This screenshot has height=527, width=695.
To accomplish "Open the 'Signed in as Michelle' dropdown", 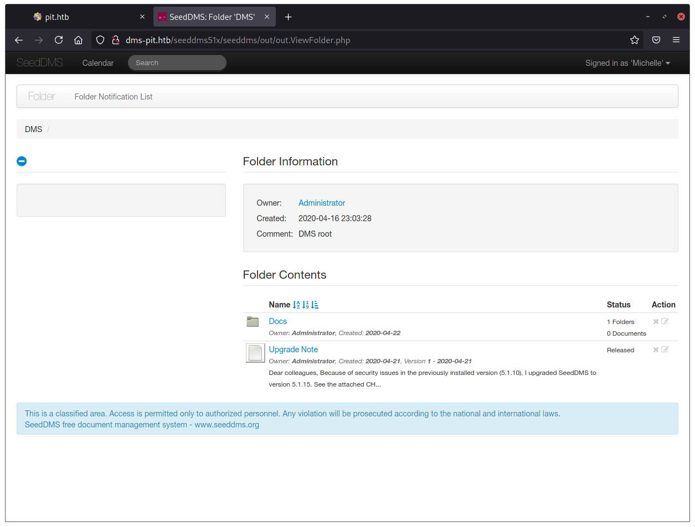I will point(627,63).
